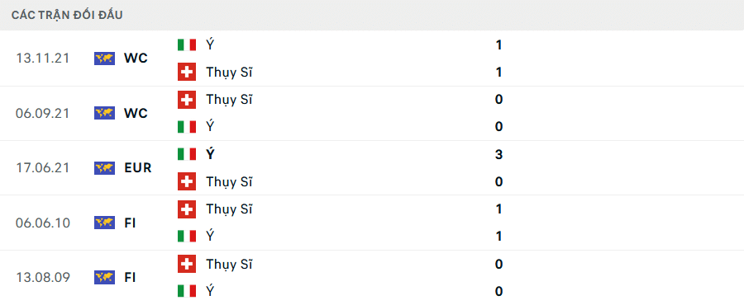Open Thụy Sĩ team in 13.08.09 match
The height and width of the screenshot is (305, 744).
pos(229,265)
